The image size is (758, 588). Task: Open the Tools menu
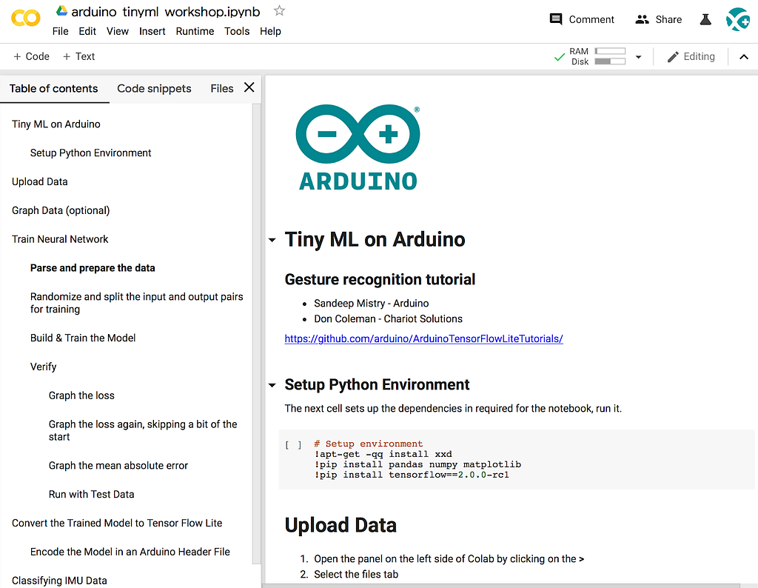(x=237, y=31)
